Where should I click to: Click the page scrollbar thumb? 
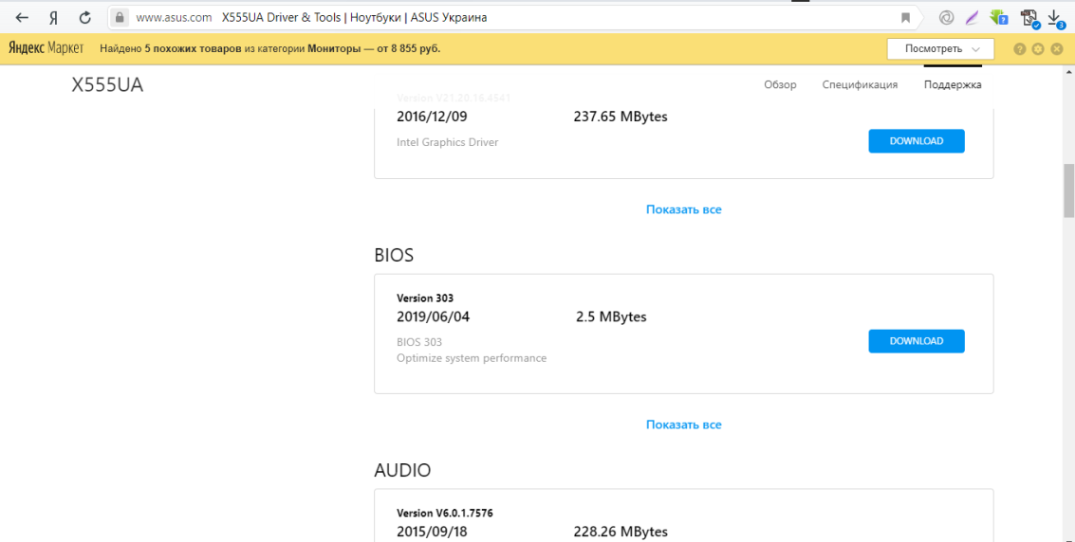coord(1068,190)
